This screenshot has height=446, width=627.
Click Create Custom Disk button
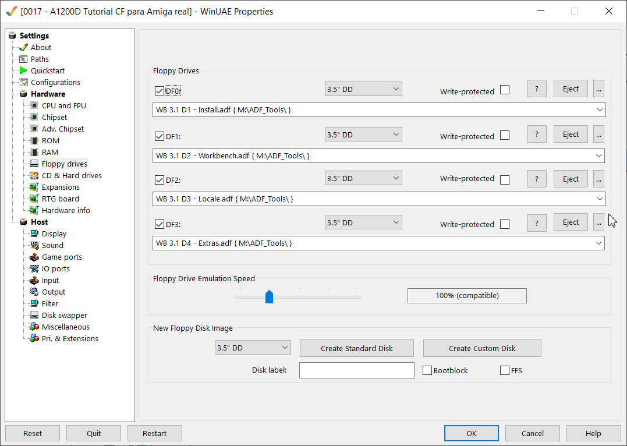(x=482, y=348)
